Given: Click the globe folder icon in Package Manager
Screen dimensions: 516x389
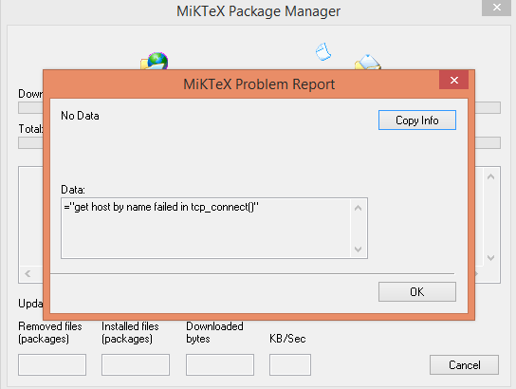Looking at the screenshot, I should 155,61.
